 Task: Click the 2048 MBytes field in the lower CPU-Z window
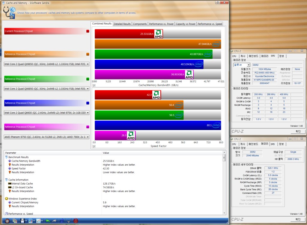point(252,155)
